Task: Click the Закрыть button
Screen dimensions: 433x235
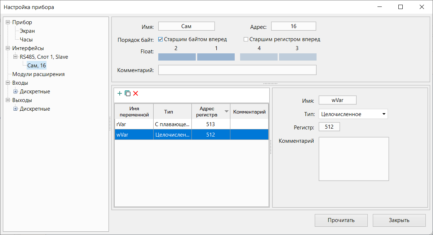Action: click(399, 220)
